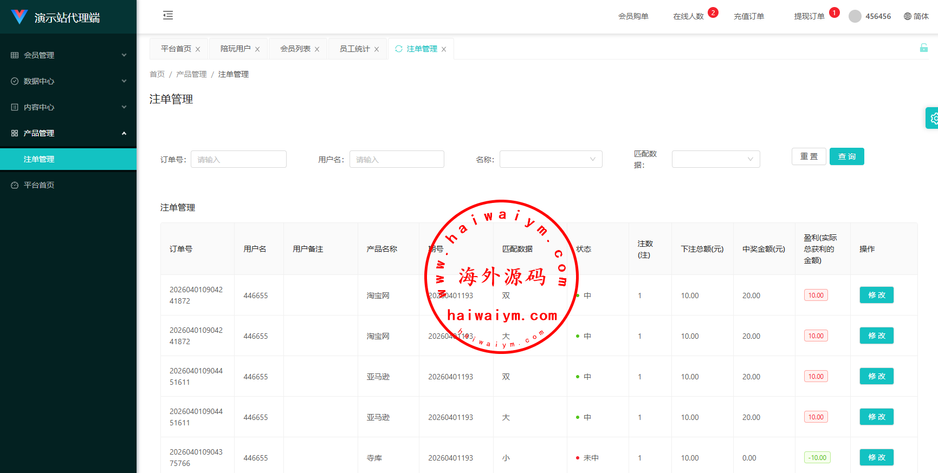The image size is (938, 473).
Task: Click the globe language icon
Action: (907, 16)
